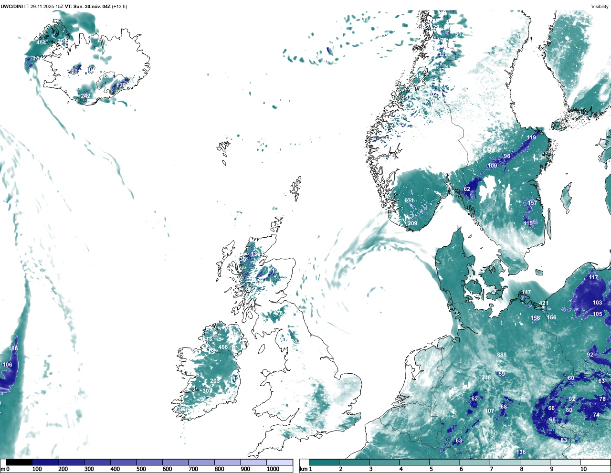This screenshot has width=611, height=473.
Task: Click the '248' value in Germany
Action: (x=486, y=378)
